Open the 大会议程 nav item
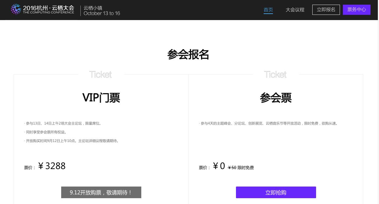Image resolution: width=379 pixels, height=204 pixels. pyautogui.click(x=295, y=10)
